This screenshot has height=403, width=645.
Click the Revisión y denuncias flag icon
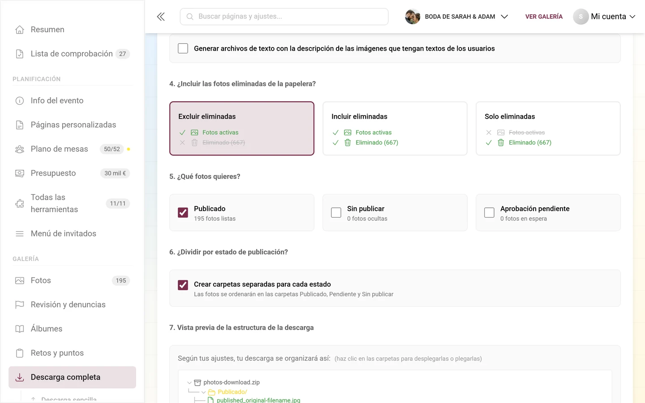[20, 305]
